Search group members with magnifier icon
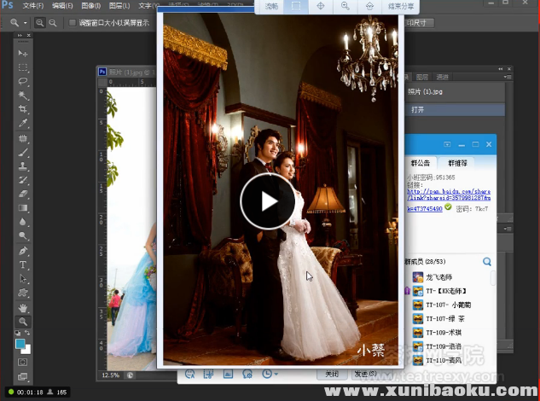The height and width of the screenshot is (401, 540). tap(487, 261)
